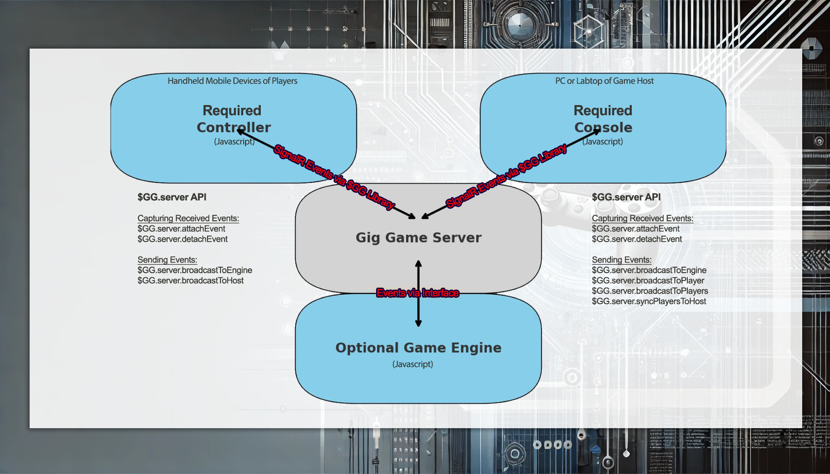This screenshot has height=474, width=830.
Task: Click PC or Labtop of Game Host caption
Action: point(604,81)
